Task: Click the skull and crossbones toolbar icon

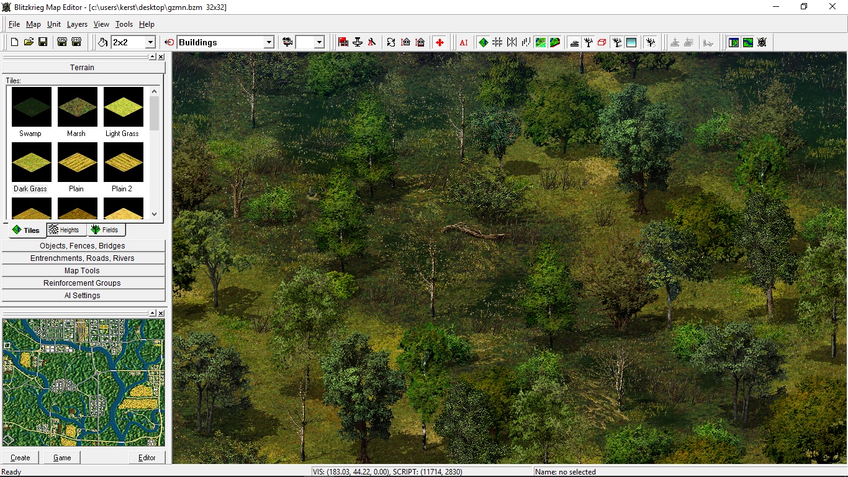Action: tap(762, 42)
